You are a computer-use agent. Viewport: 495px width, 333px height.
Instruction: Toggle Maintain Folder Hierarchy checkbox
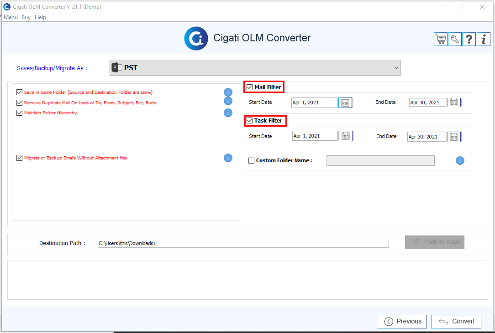19,113
